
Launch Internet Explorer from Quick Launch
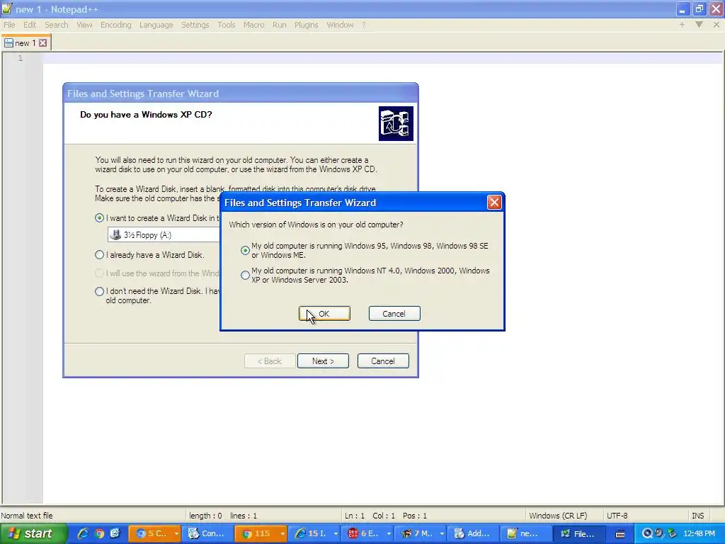coord(83,533)
